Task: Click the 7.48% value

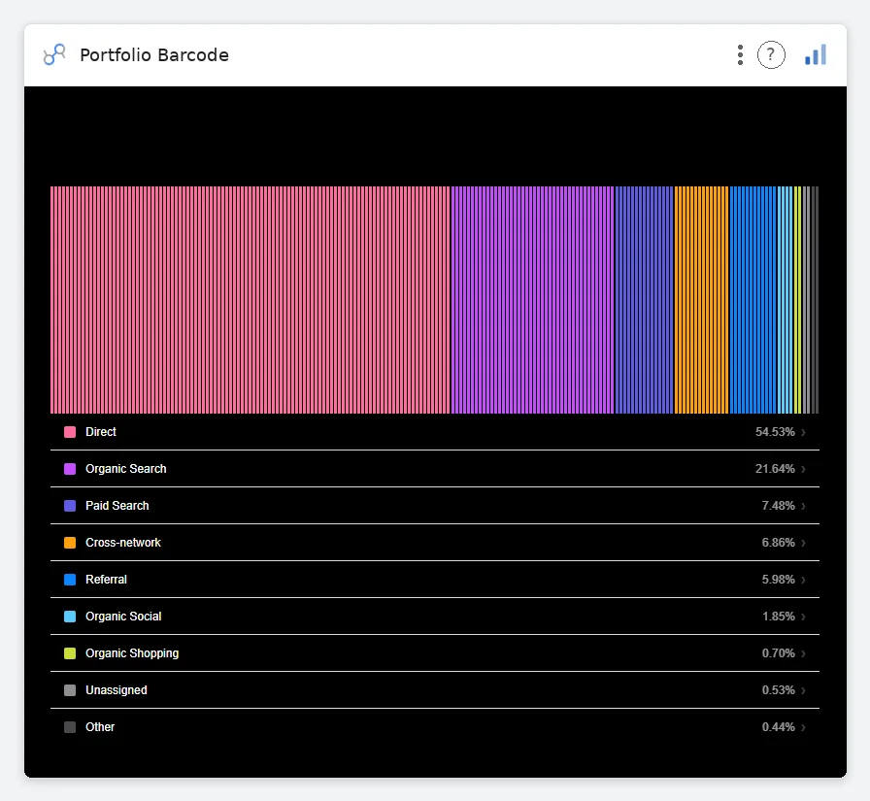Action: click(778, 506)
